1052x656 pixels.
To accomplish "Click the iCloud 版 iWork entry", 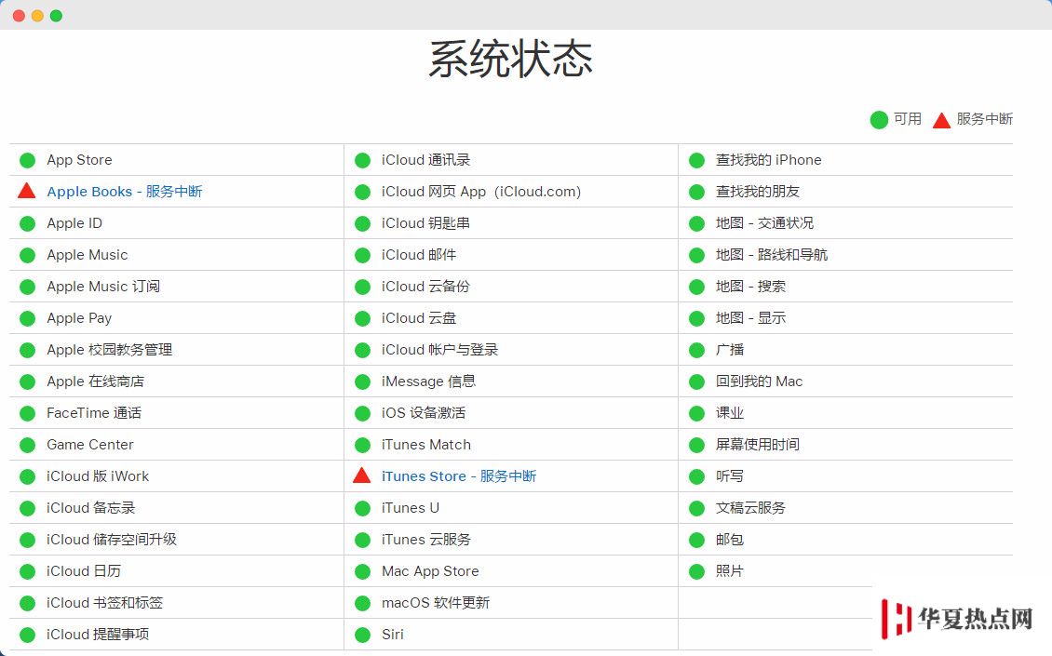I will coord(98,476).
